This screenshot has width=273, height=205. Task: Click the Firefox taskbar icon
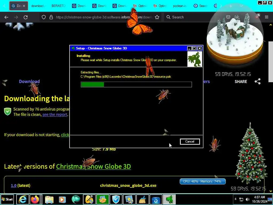[x=35, y=199]
